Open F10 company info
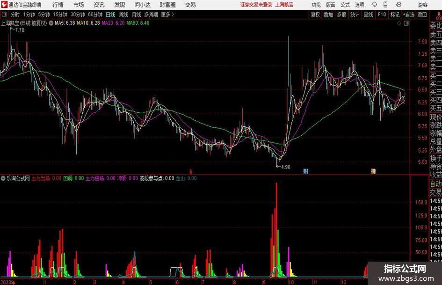Viewport: 442px width, 285px height. 382,15
